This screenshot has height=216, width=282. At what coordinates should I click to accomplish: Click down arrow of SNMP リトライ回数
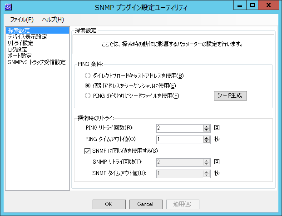207,164
